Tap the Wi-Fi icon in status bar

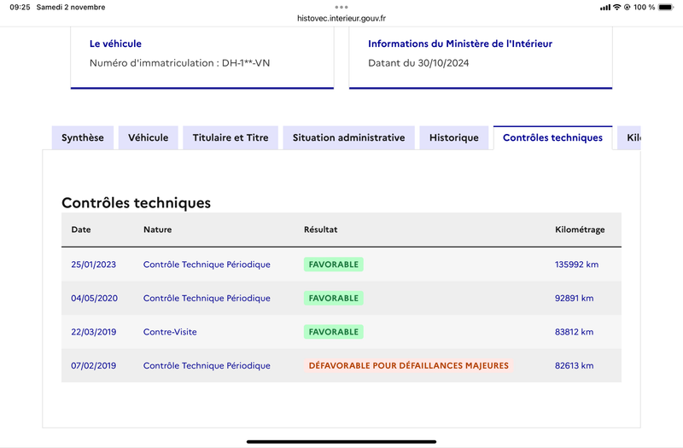(x=616, y=7)
